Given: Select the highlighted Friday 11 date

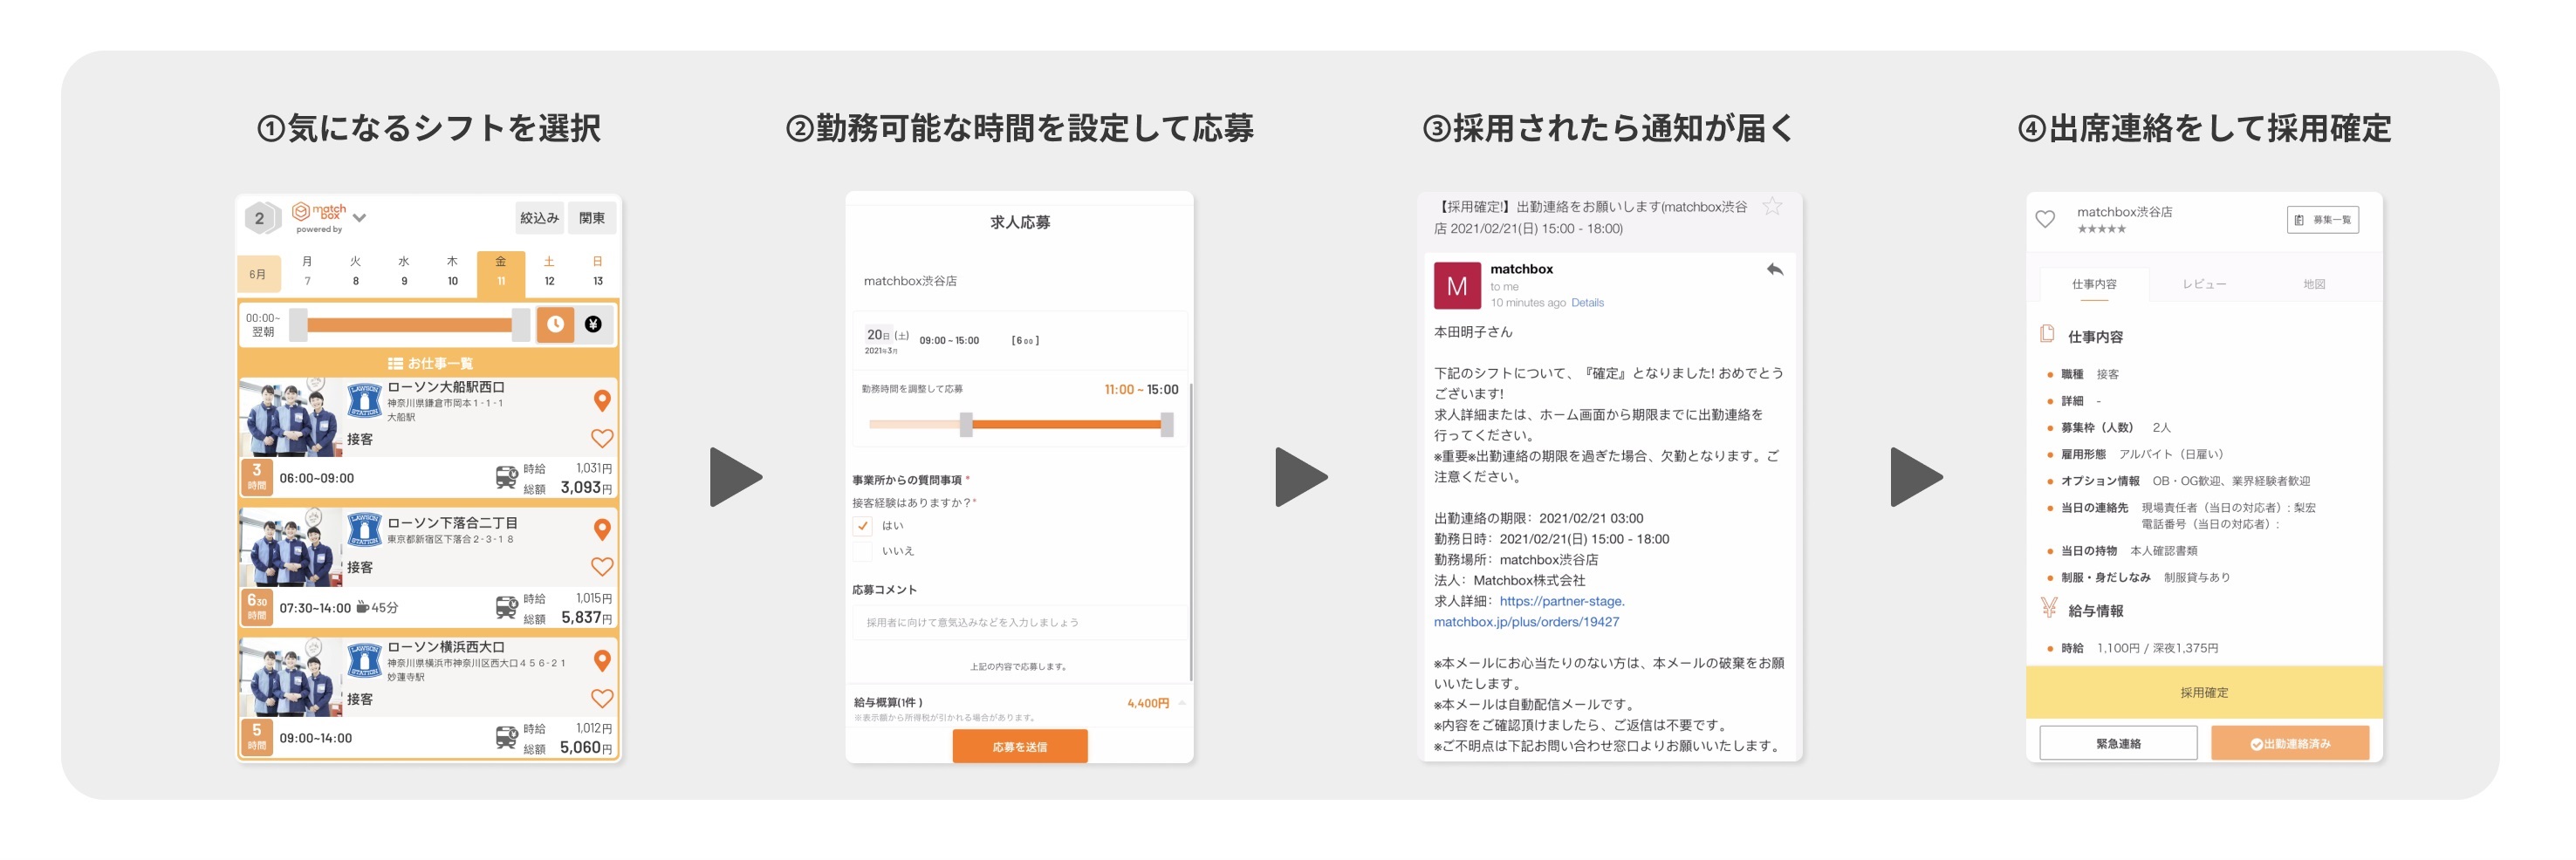Looking at the screenshot, I should pyautogui.click(x=501, y=273).
